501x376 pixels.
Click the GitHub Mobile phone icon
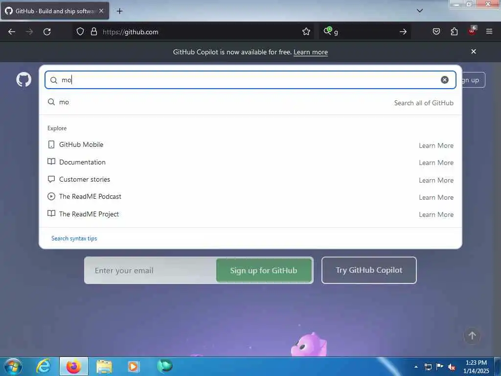click(51, 144)
